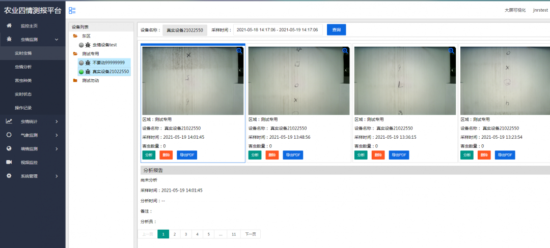Click bug icon of 不要动99999999
This screenshot has width=550, height=248.
coord(88,63)
